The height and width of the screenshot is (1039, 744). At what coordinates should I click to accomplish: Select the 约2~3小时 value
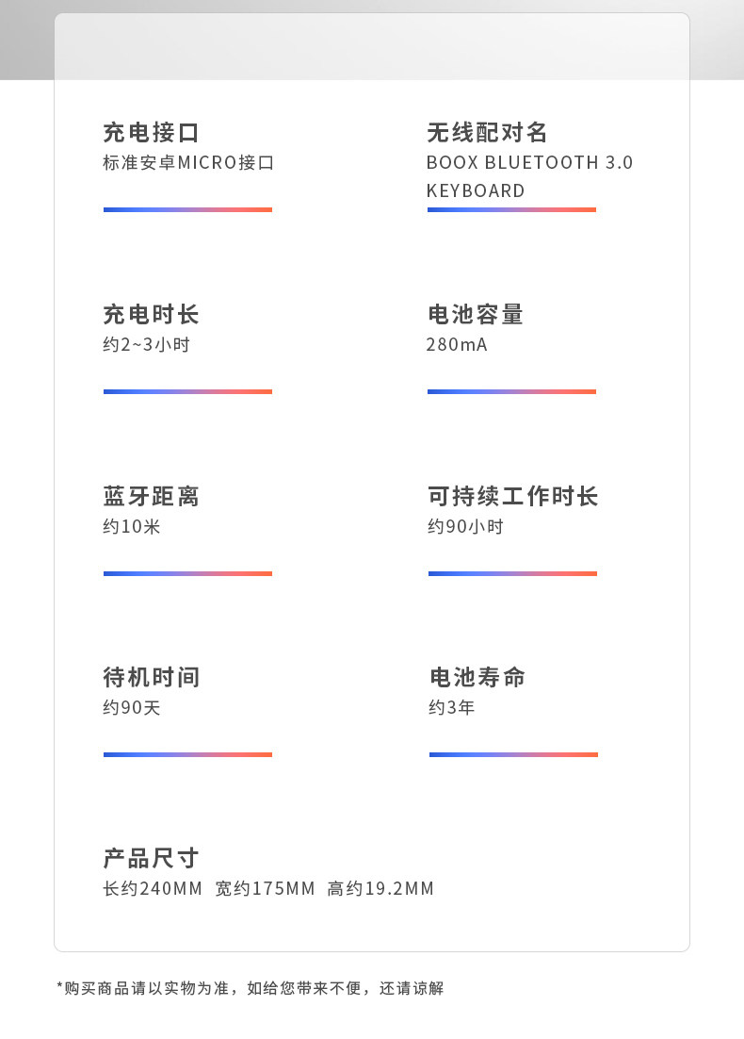pos(146,344)
